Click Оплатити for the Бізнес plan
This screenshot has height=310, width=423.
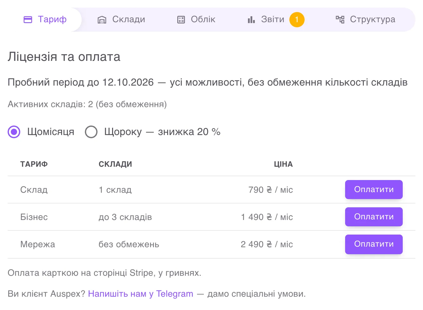coord(374,217)
